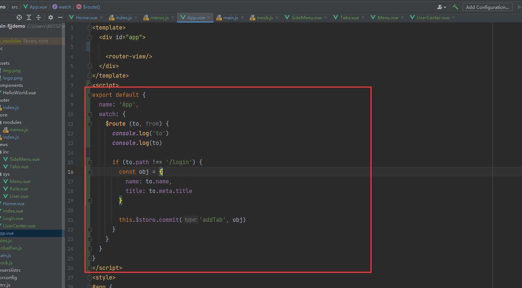
Task: Switch to the Menu.vue editor tab
Action: [x=388, y=17]
